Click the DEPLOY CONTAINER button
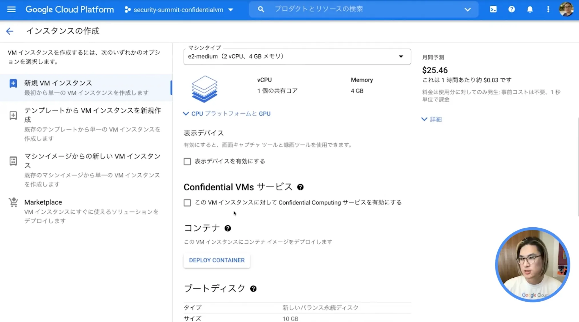579x322 pixels. click(x=217, y=260)
